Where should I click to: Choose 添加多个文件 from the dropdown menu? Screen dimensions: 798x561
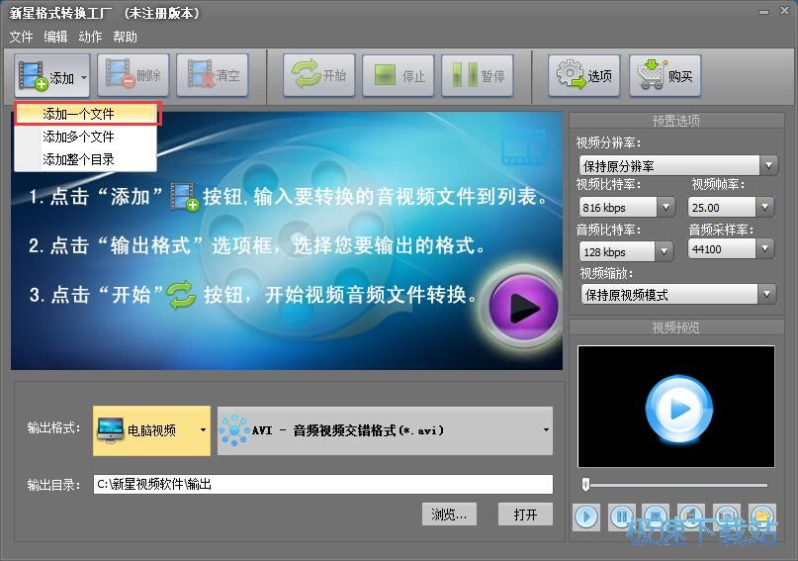(86, 137)
